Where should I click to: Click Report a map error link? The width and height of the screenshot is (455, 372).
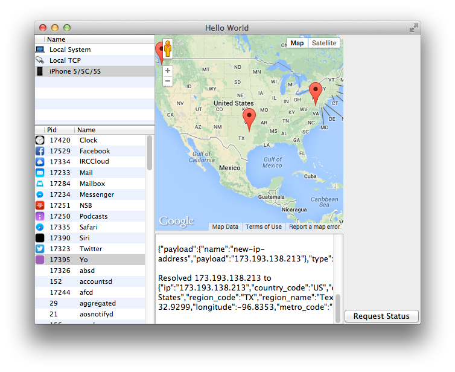(314, 227)
